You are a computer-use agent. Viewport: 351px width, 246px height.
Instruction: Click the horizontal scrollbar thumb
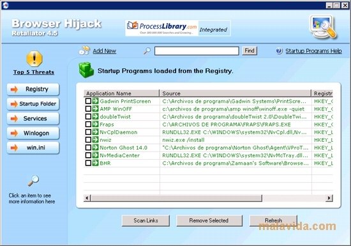coord(176,198)
